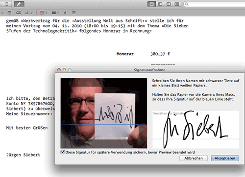245x177 pixels.
Task: Click the note annotation icon
Action: tap(10, 13)
